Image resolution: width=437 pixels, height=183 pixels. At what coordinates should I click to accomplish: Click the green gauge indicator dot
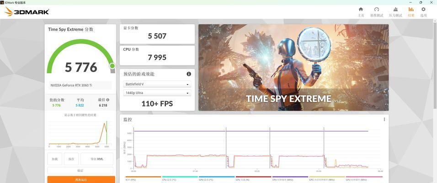coord(112,66)
